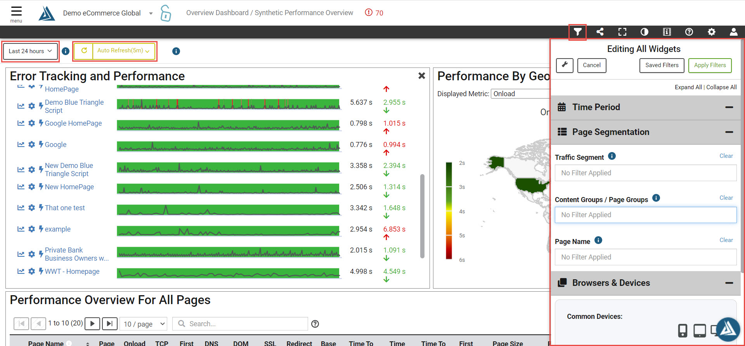
Task: Click lightning icon for example row
Action: 41,229
